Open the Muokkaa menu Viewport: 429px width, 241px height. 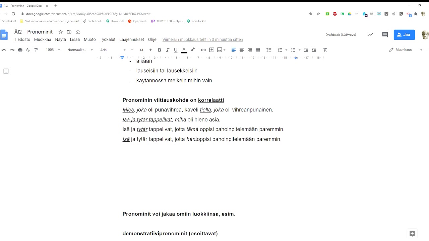click(43, 39)
